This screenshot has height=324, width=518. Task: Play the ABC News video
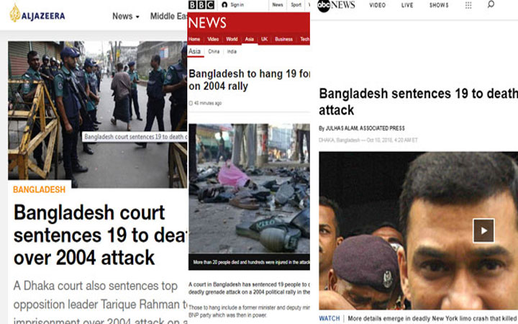[x=483, y=230]
